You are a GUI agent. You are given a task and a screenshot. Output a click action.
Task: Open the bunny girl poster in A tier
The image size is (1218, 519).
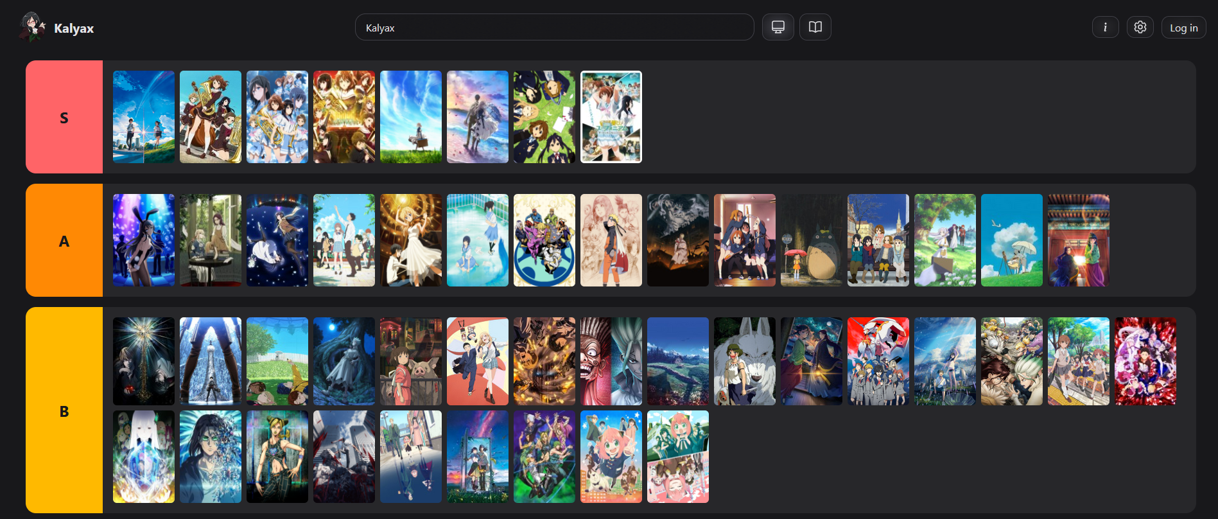(x=144, y=240)
